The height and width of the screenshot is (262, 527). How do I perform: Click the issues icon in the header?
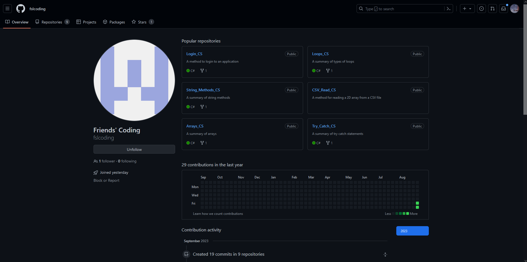[481, 9]
